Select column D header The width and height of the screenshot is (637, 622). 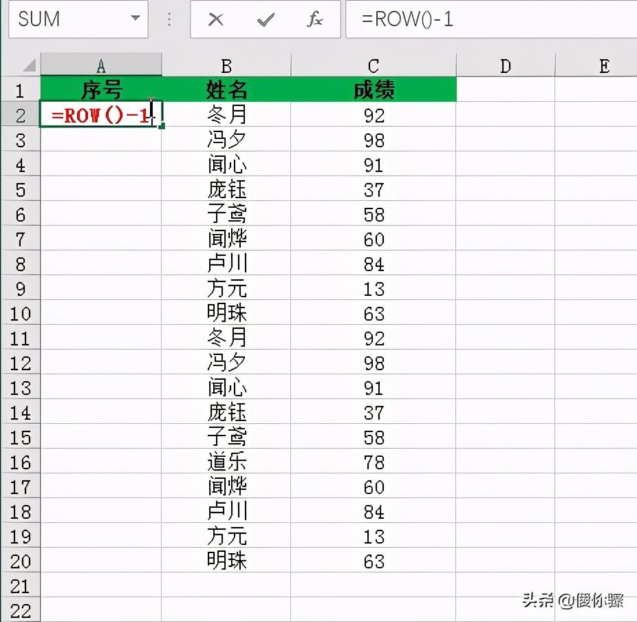pos(506,65)
